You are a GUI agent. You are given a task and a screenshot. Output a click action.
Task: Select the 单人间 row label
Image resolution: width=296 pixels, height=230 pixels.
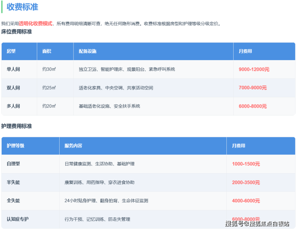[x=13, y=69]
